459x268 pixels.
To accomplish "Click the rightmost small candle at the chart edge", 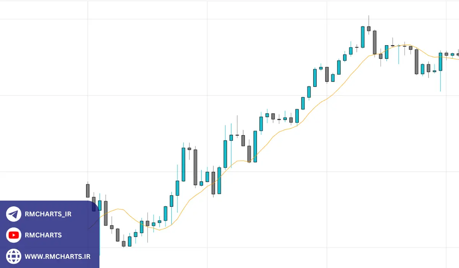I will pos(458,54).
